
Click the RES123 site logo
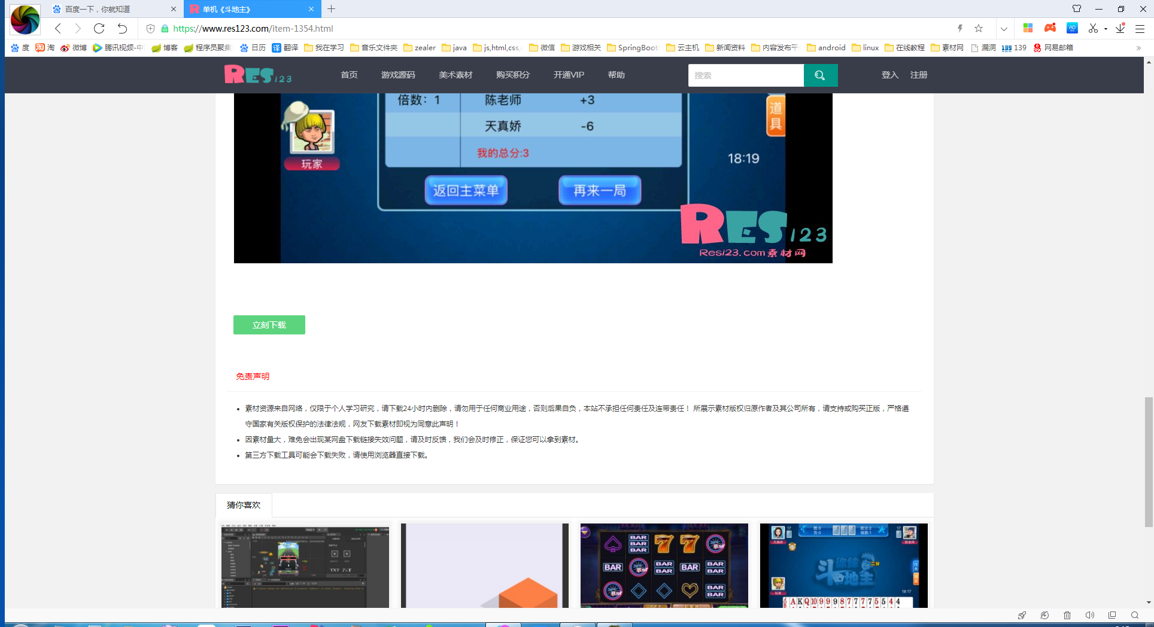point(258,75)
